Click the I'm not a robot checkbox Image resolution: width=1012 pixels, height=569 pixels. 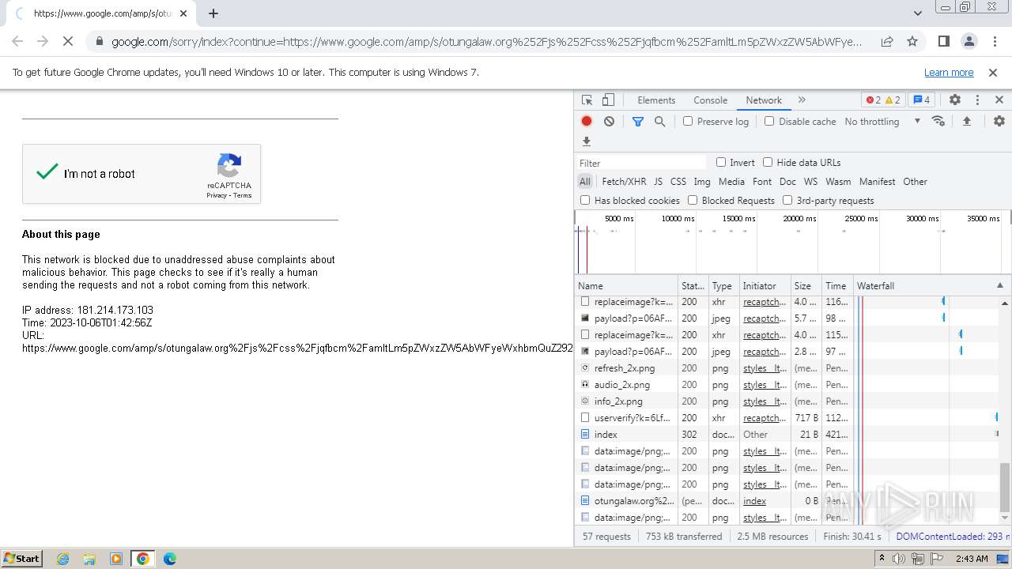click(x=47, y=171)
